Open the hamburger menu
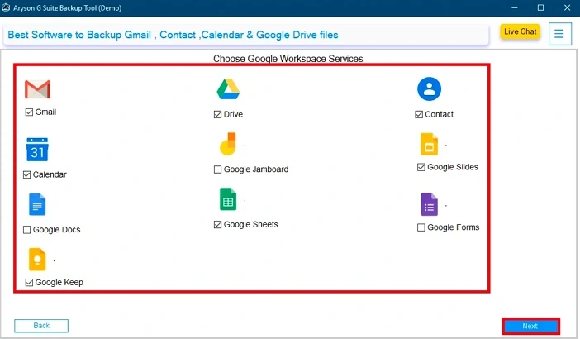Screen dimensions: 580x339 coord(559,34)
